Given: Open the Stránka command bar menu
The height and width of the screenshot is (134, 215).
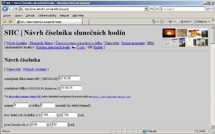Looking at the screenshot, I should click(x=184, y=21).
